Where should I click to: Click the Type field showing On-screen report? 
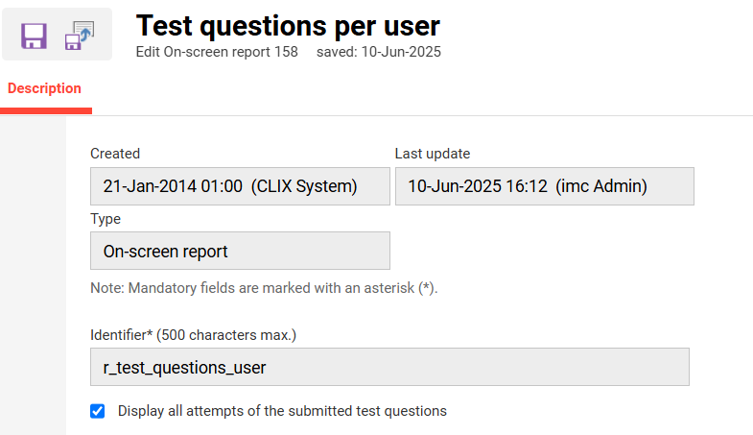pos(240,251)
